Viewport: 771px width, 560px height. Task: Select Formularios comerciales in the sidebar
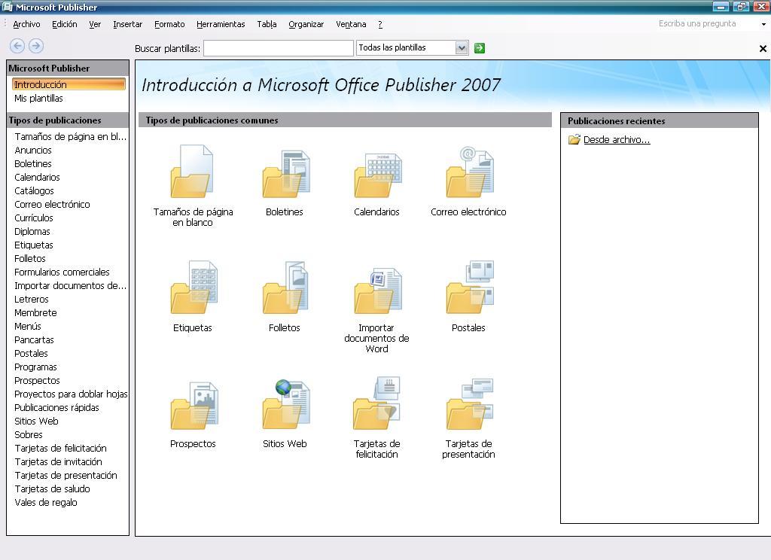click(x=62, y=272)
